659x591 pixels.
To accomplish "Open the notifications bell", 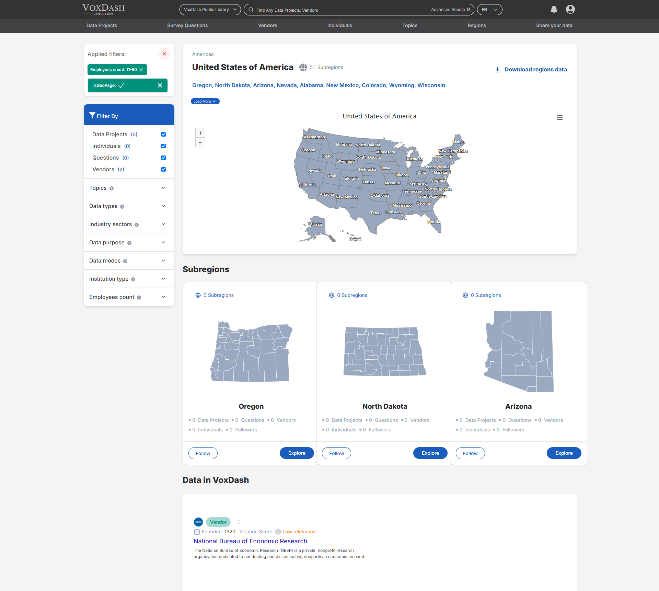I will [554, 10].
